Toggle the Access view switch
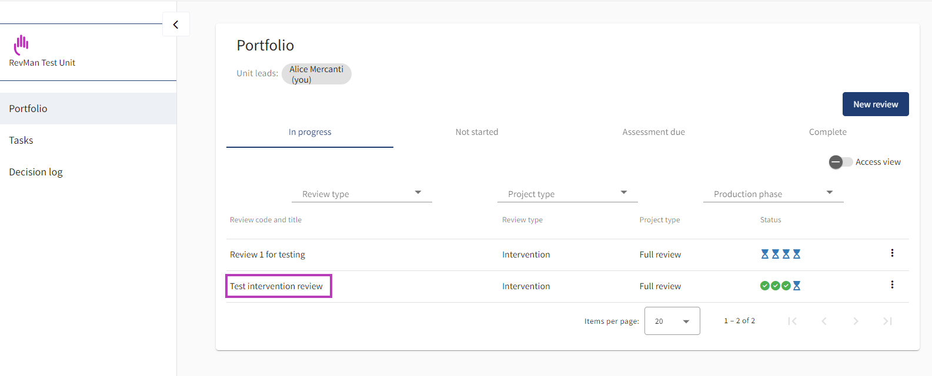 coord(840,162)
